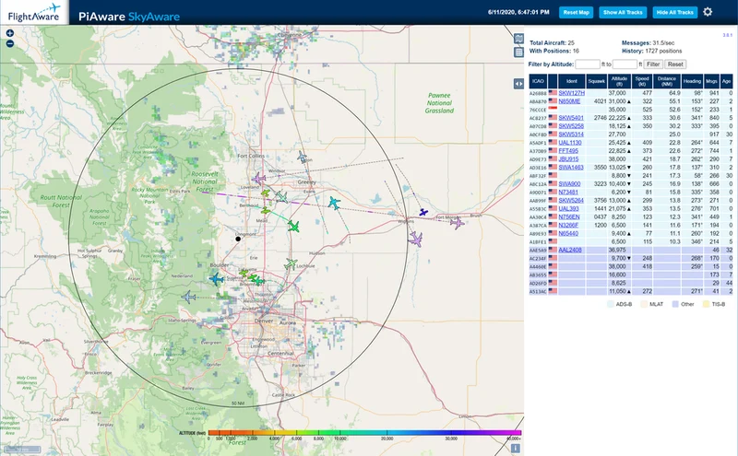This screenshot has height=456, width=738.
Task: Open the SWA1463 flight link
Action: [x=571, y=168]
